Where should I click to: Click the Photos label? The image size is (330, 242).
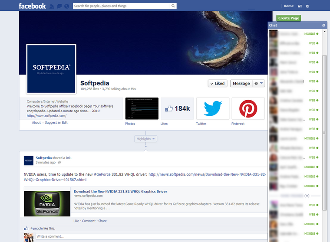(130, 124)
